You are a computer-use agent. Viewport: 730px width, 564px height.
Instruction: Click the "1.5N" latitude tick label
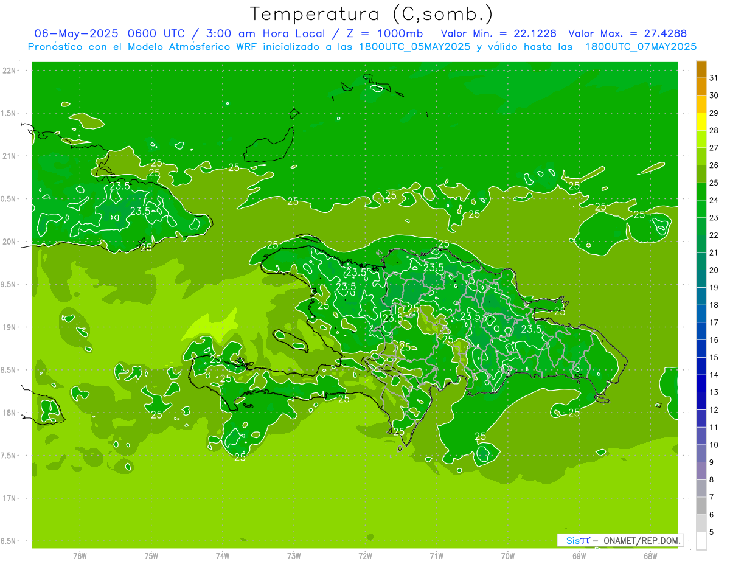(x=9, y=113)
